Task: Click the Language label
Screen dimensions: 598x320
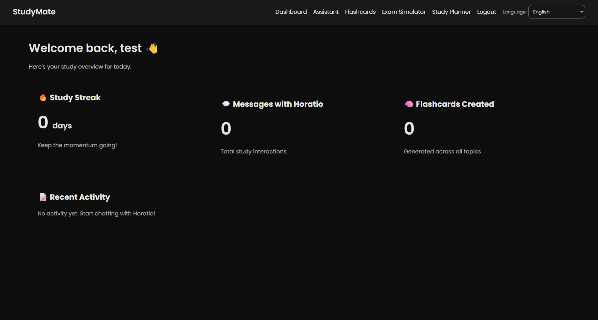Action: tap(514, 12)
